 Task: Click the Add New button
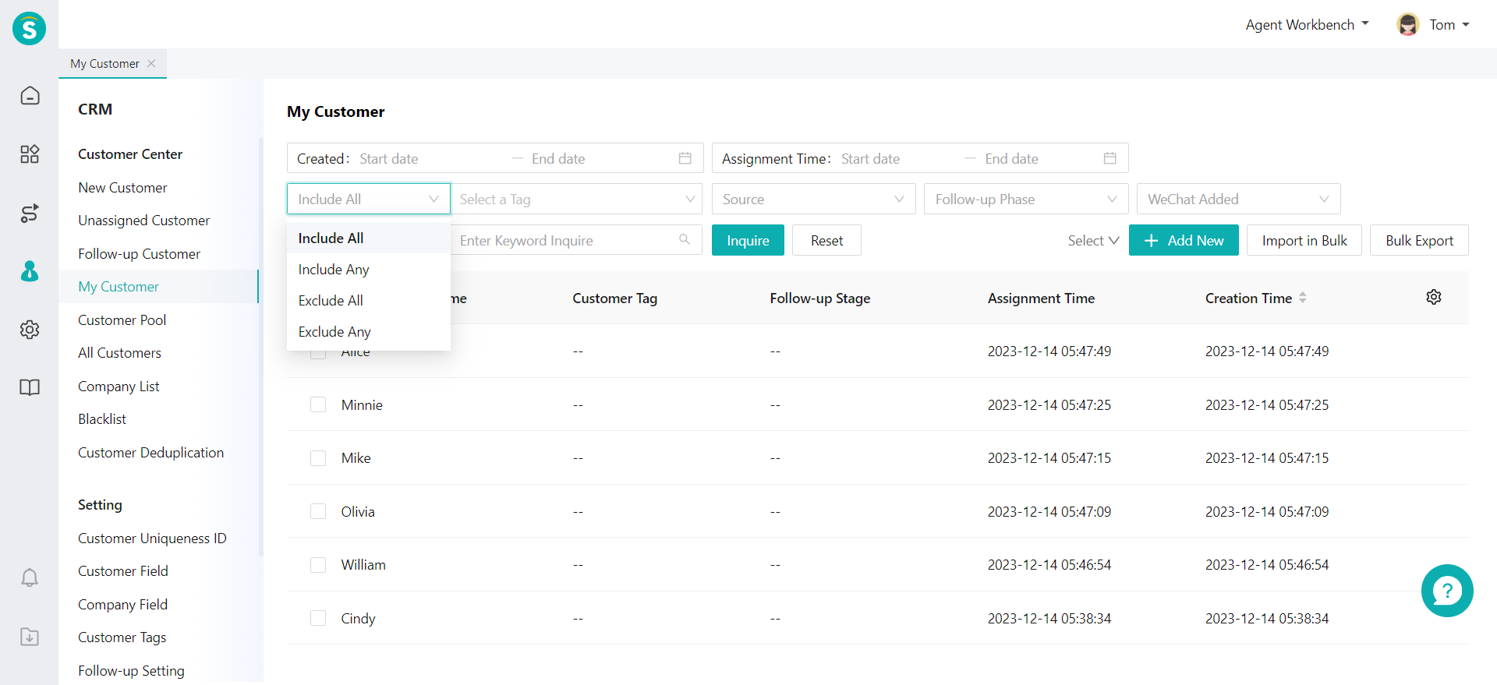[1184, 240]
